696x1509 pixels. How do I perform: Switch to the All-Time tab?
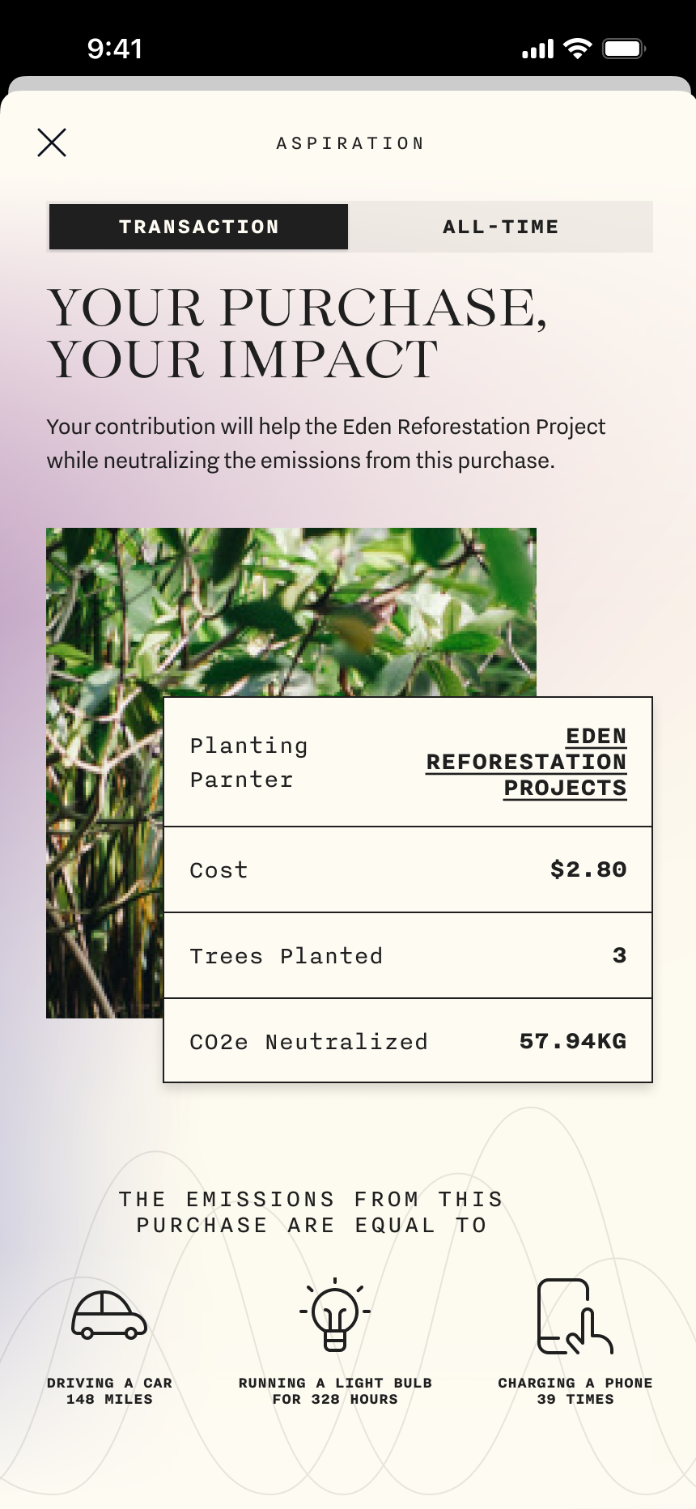[500, 227]
